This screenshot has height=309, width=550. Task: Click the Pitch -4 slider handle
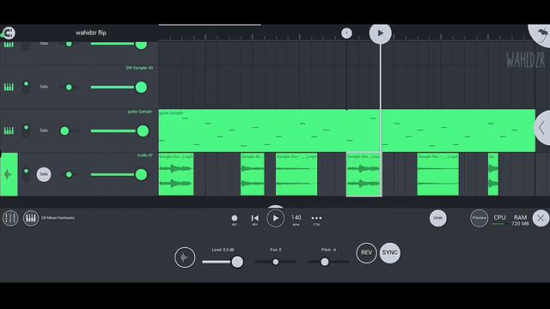(325, 262)
